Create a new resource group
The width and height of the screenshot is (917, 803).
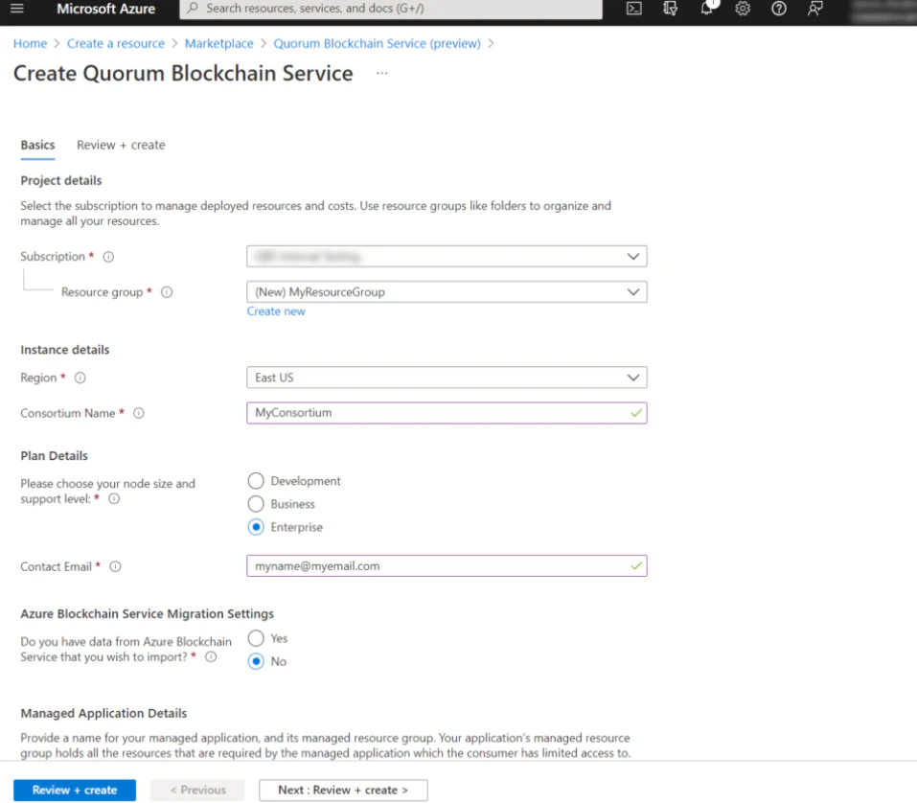click(277, 310)
